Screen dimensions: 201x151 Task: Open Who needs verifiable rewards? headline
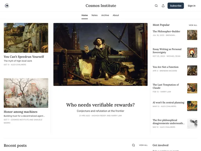100,105
